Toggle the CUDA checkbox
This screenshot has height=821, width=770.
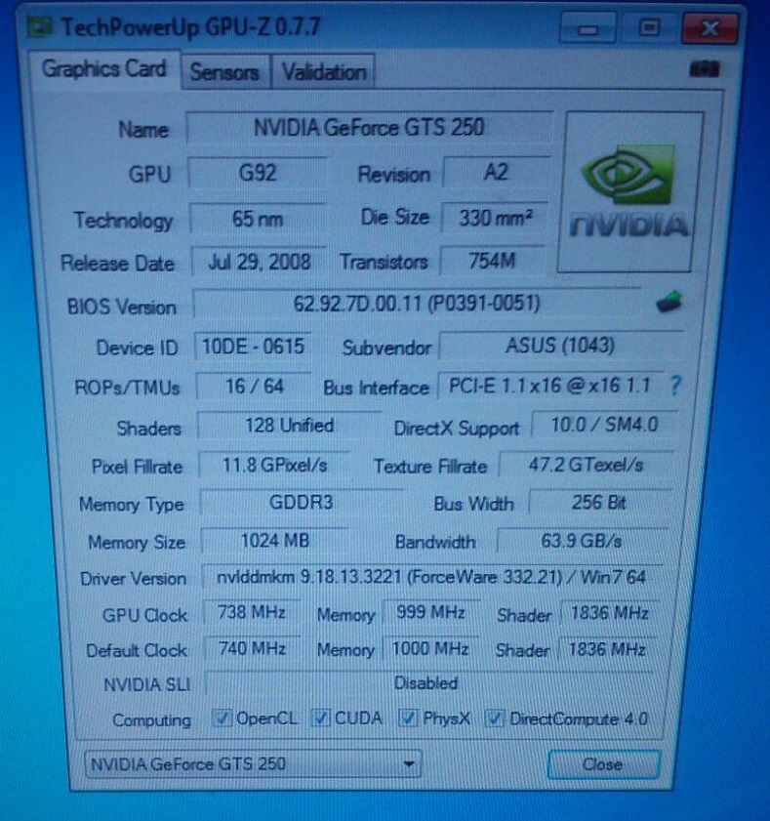tap(320, 718)
